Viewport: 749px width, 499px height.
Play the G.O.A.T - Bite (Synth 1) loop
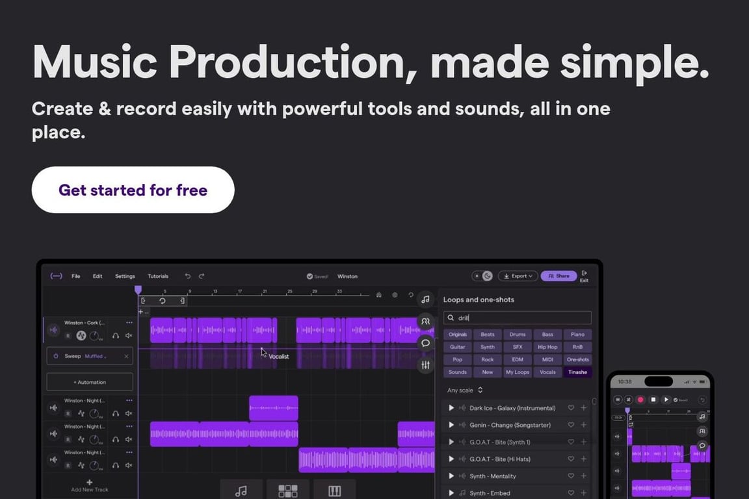point(451,442)
